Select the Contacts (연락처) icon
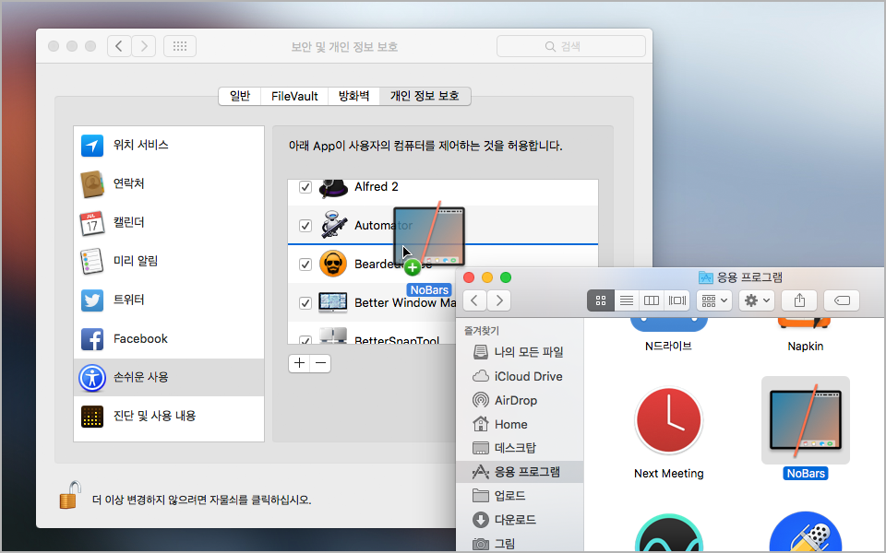The height and width of the screenshot is (553, 886). (x=92, y=184)
